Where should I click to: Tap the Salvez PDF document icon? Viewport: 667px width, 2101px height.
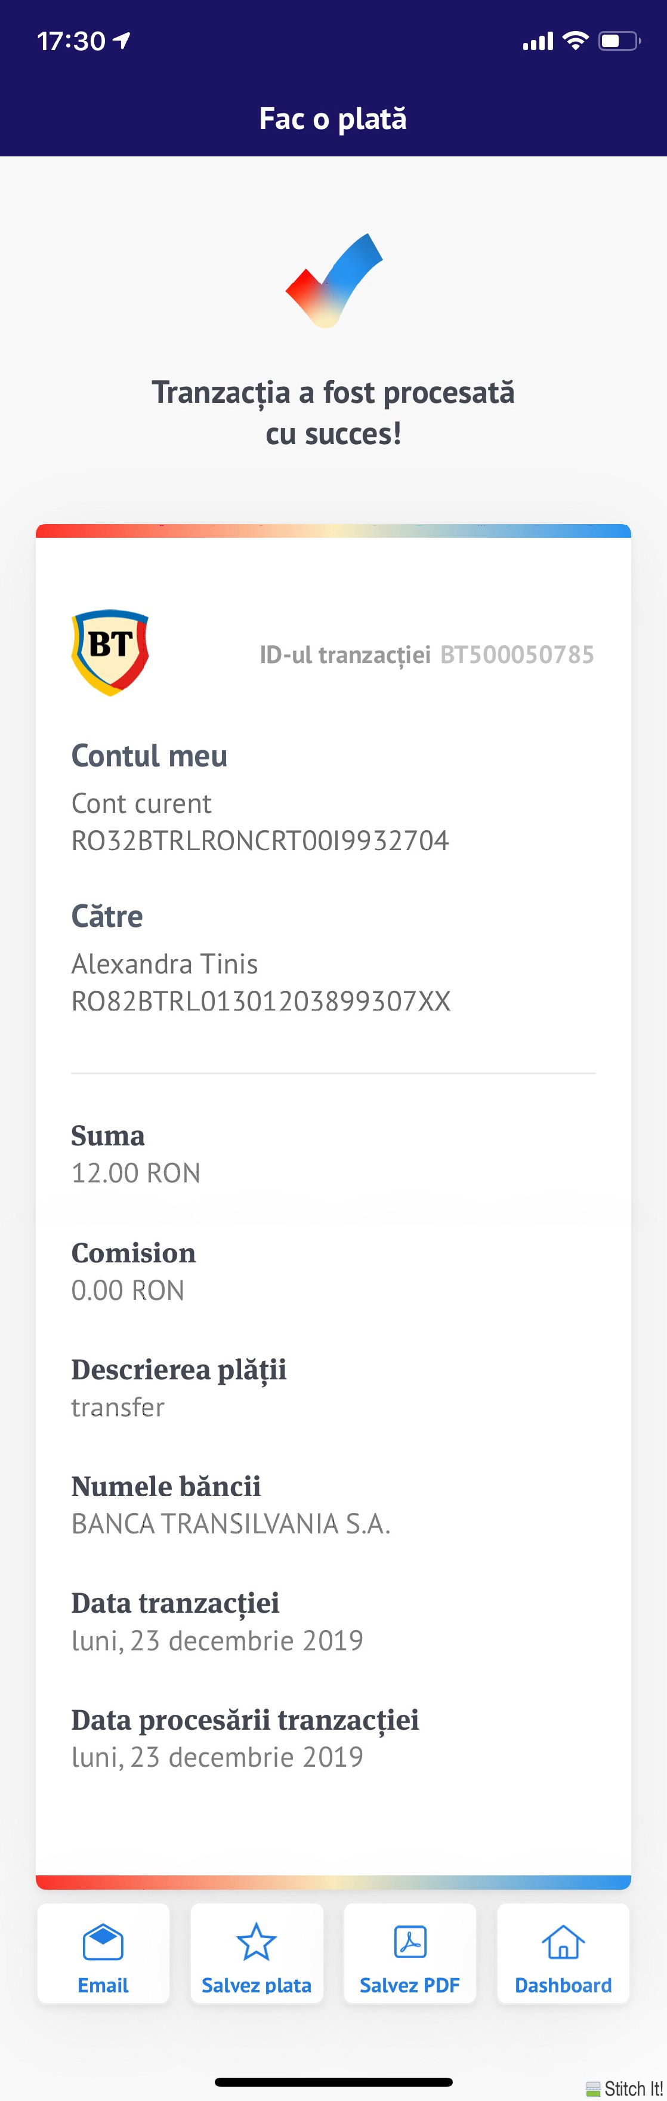coord(409,1942)
